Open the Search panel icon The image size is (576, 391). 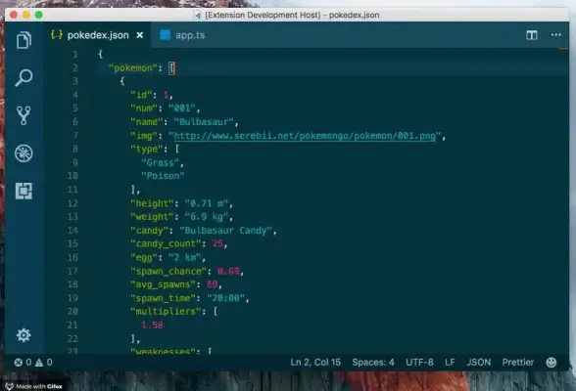(x=24, y=77)
